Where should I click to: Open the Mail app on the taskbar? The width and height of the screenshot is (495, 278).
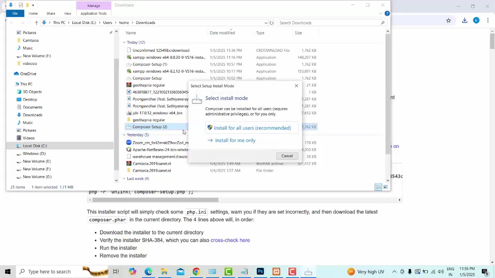(180, 272)
